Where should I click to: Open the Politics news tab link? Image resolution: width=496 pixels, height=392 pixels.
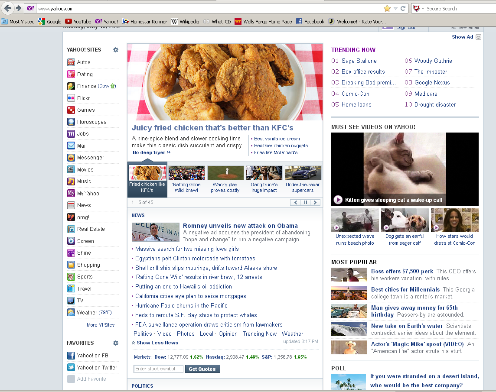[x=143, y=334]
